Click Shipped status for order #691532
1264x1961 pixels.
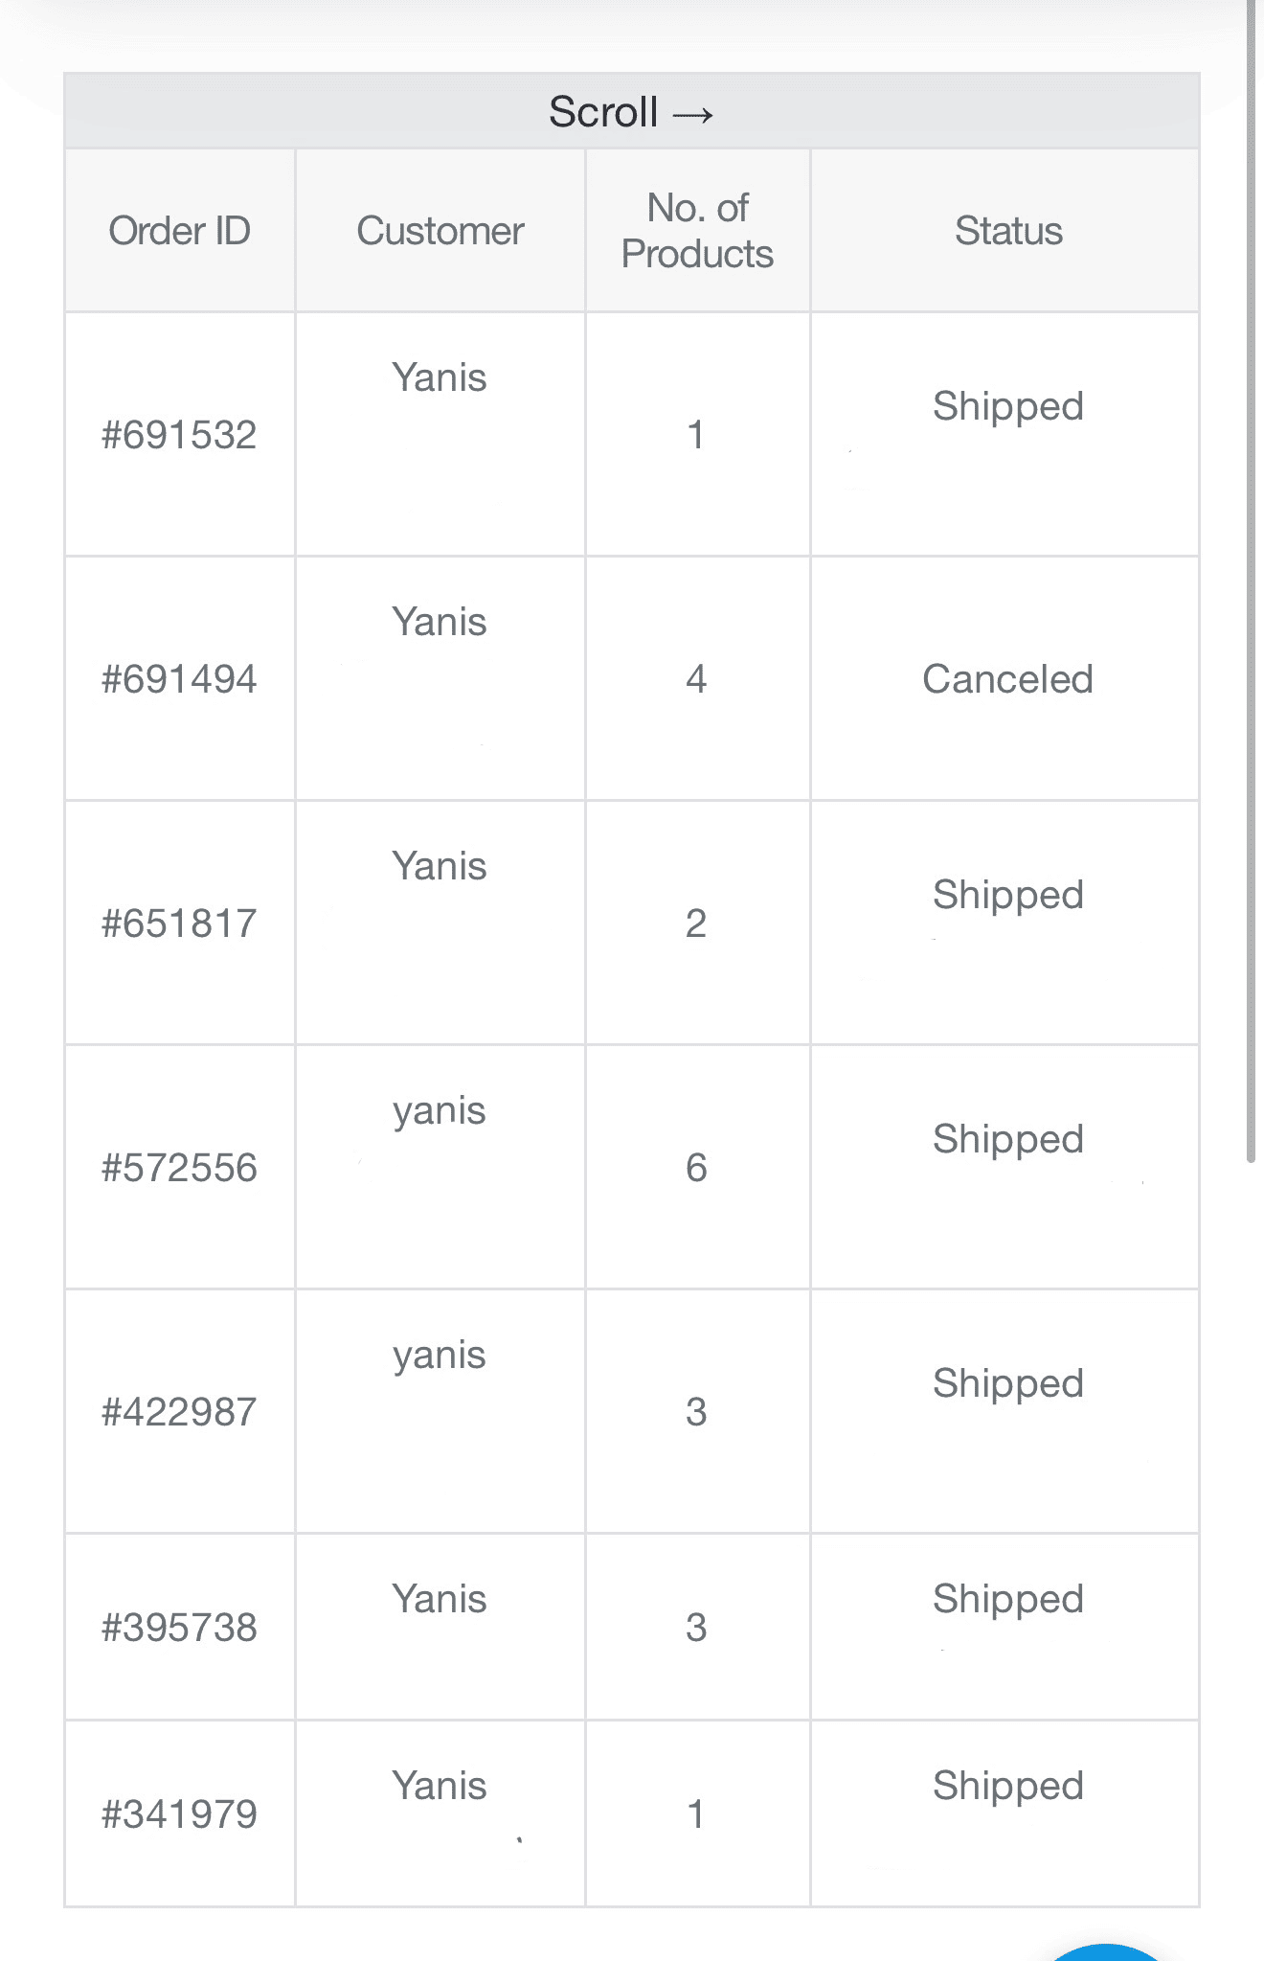pyautogui.click(x=1007, y=406)
